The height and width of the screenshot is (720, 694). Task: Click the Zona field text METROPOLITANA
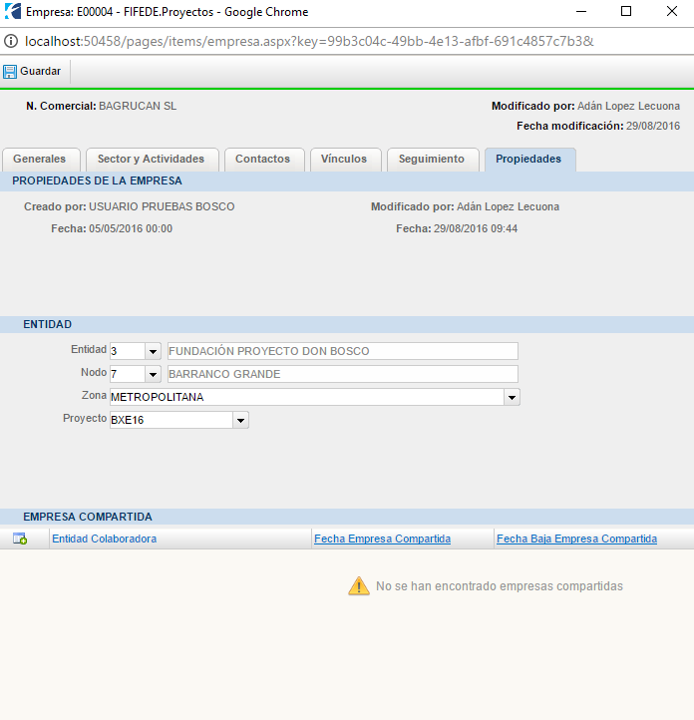tap(157, 397)
